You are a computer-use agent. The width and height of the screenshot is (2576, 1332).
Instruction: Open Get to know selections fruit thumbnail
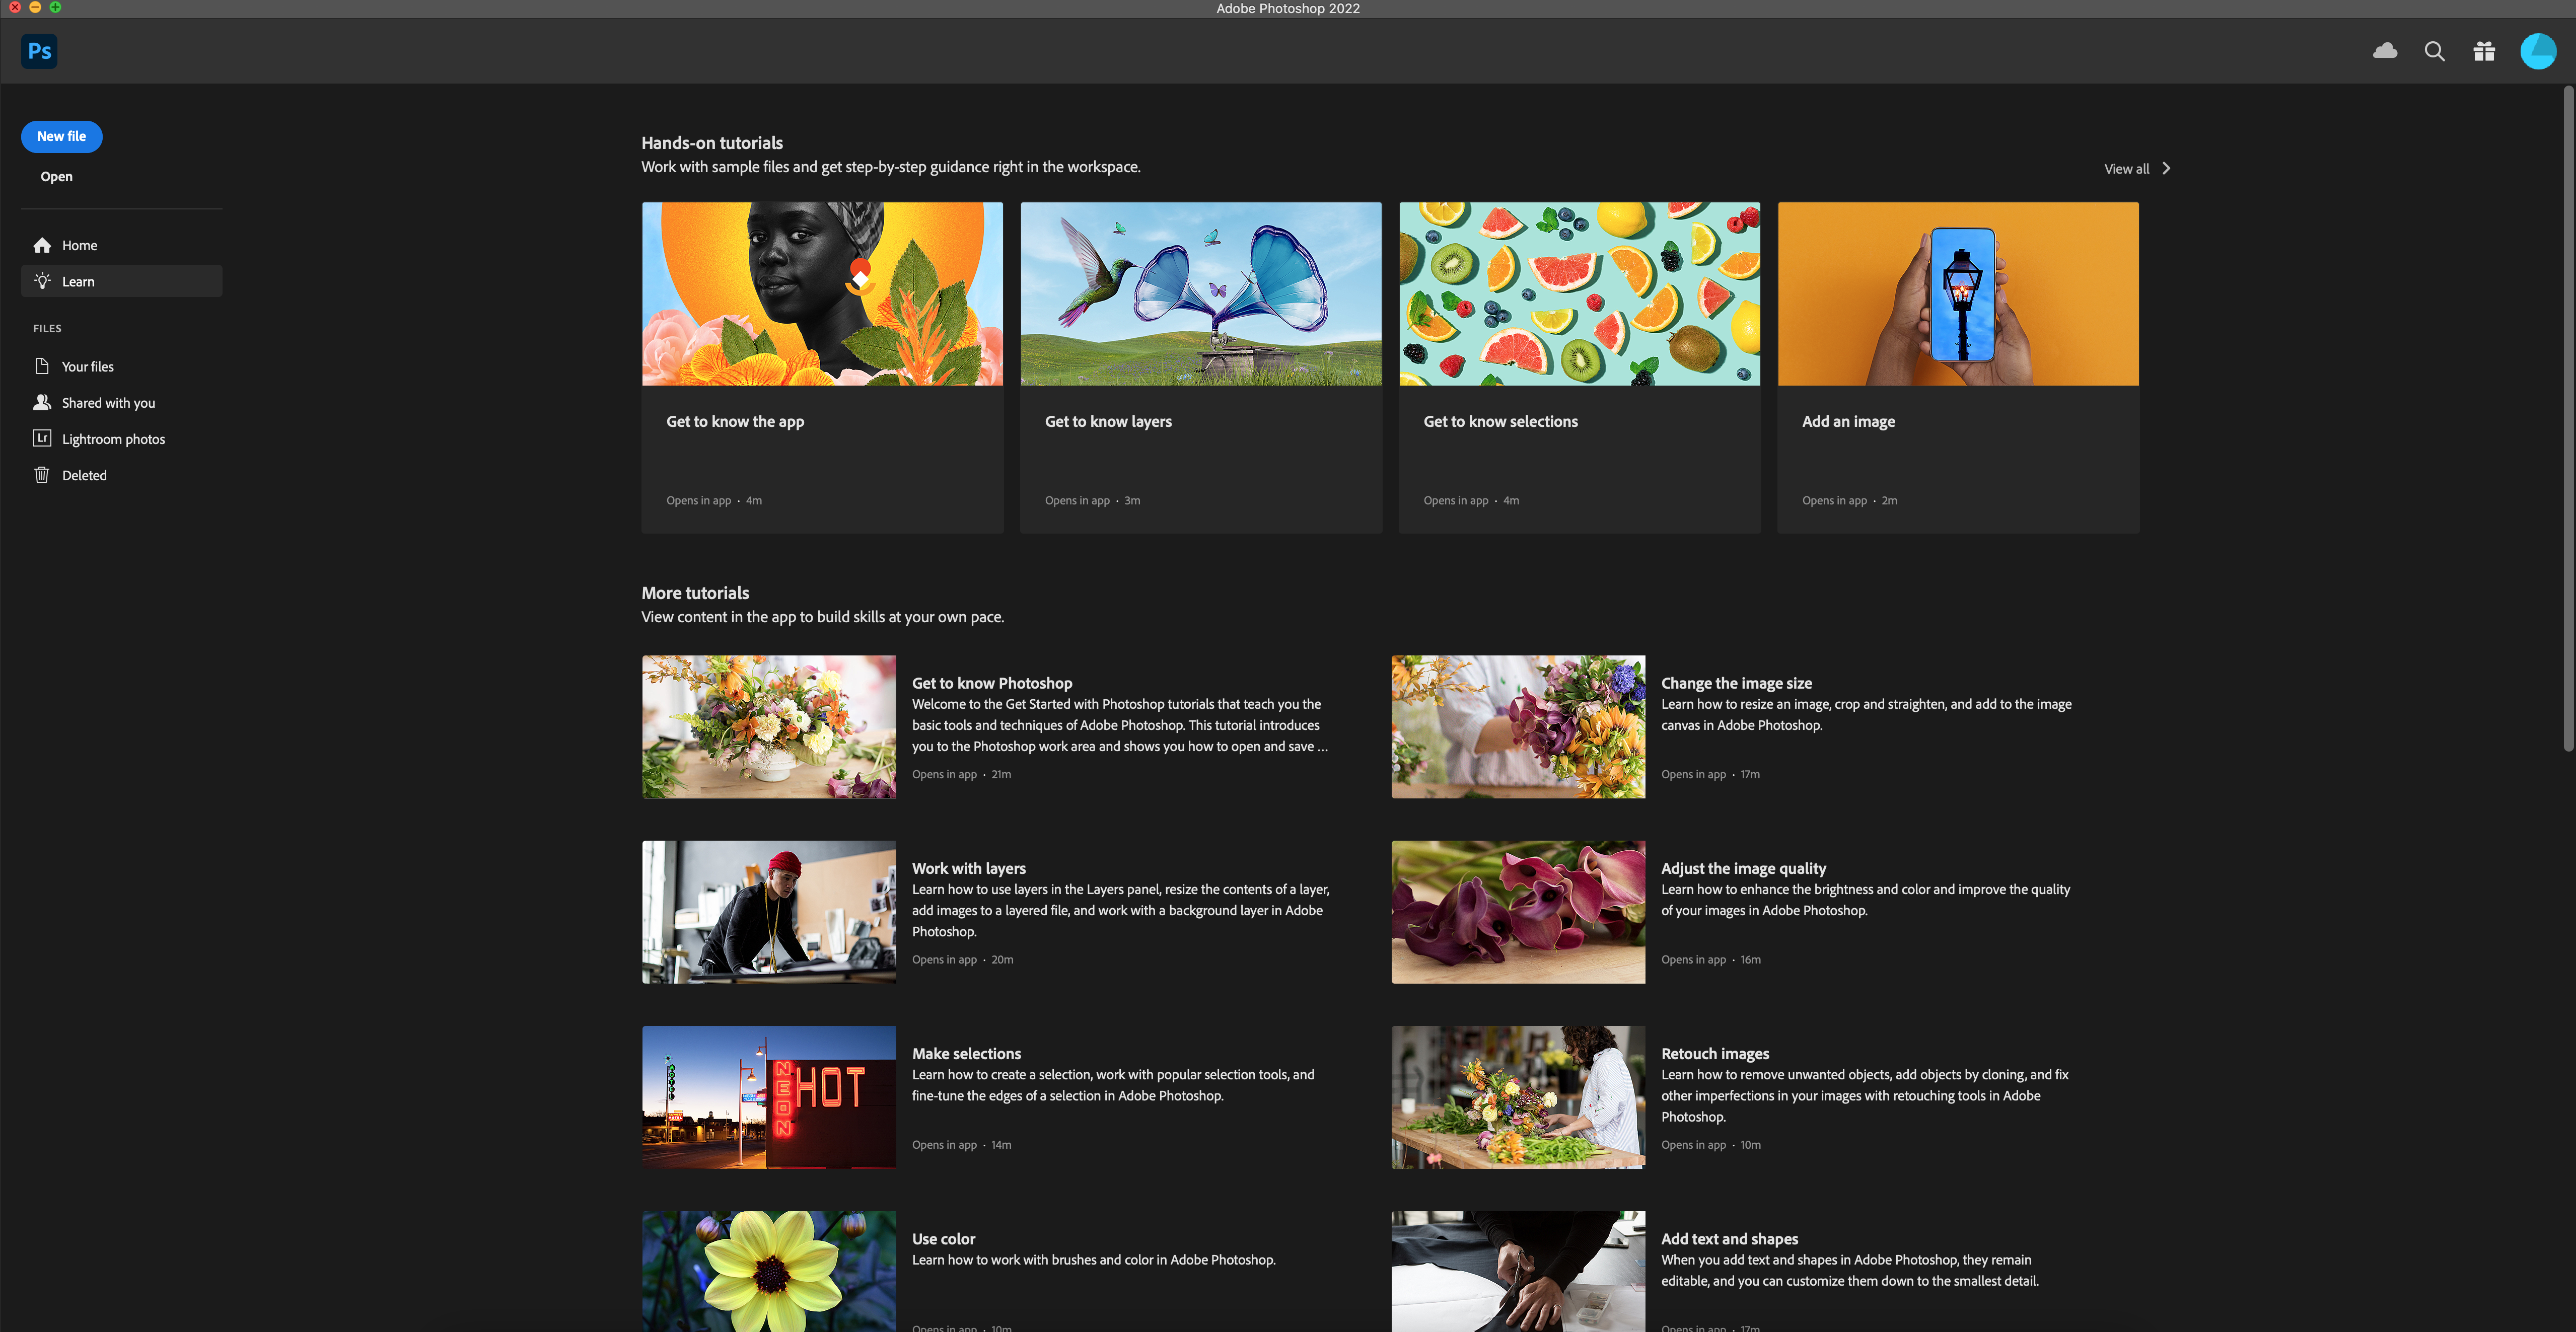coord(1579,293)
